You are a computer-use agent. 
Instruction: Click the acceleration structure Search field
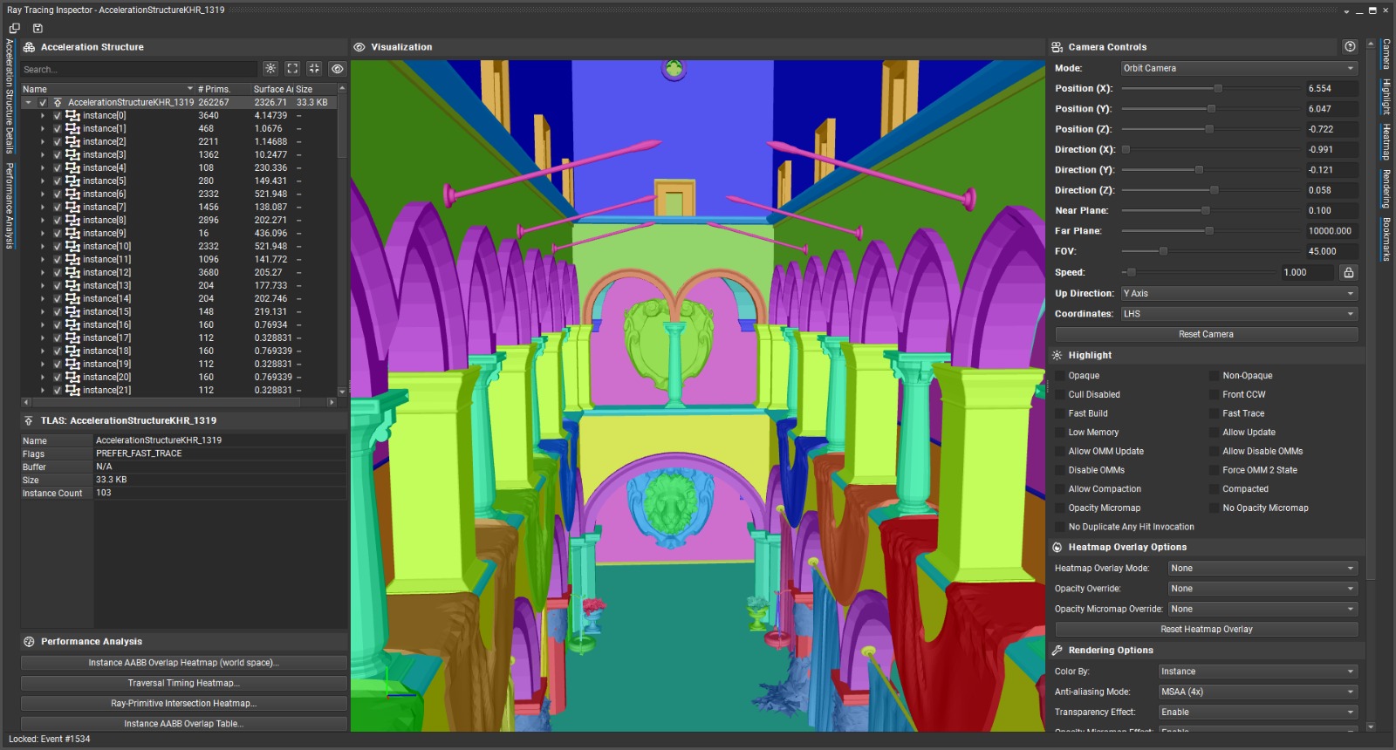(140, 69)
